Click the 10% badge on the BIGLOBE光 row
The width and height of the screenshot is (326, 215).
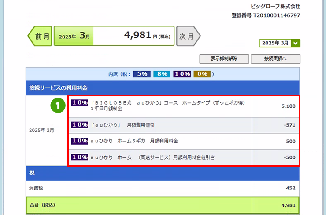tap(80, 102)
